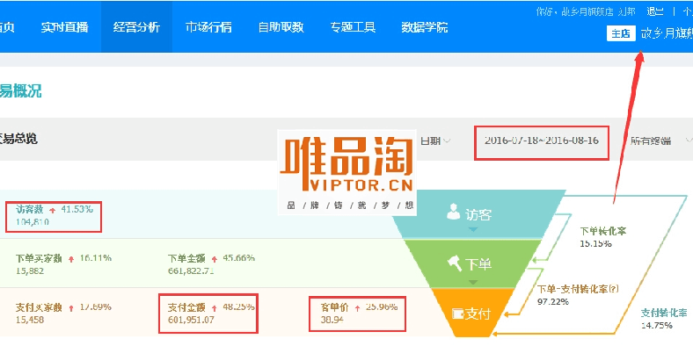
Task: Click payment amount value 601,951.07
Action: pos(192,319)
